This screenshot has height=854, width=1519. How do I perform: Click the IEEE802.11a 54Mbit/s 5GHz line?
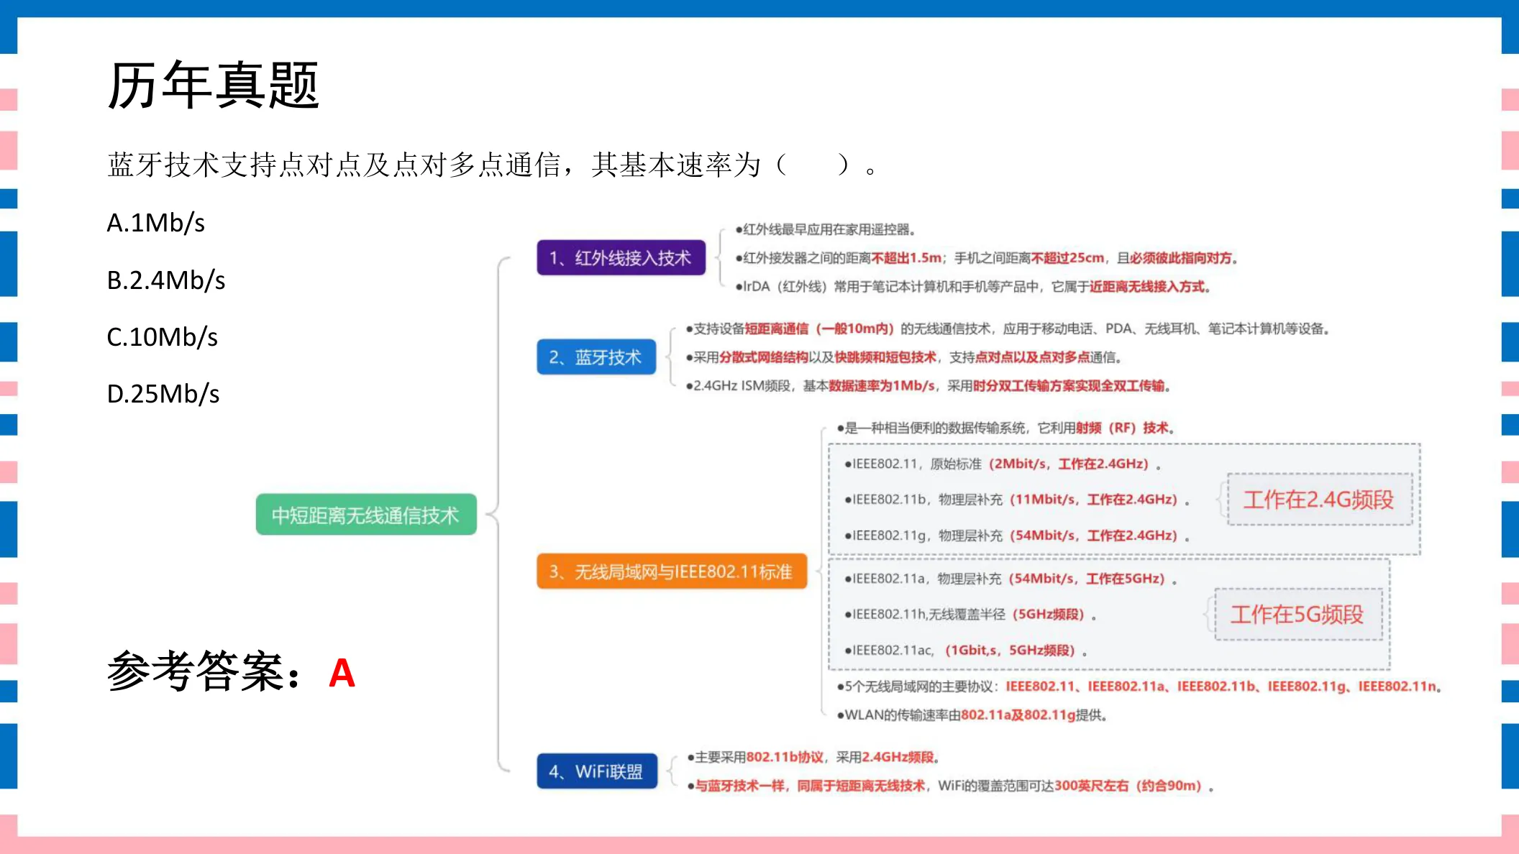[1011, 579]
